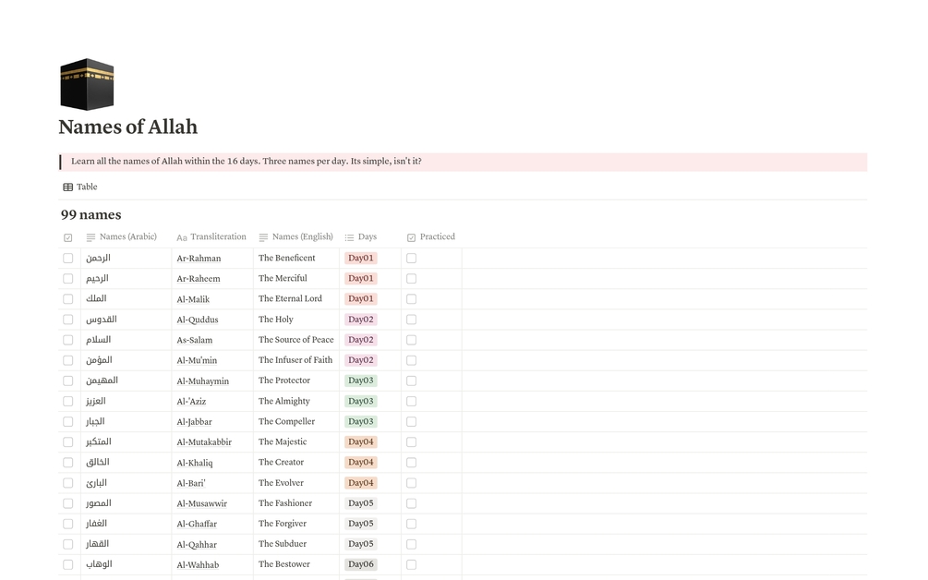Viewport: 928px width, 580px height.
Task: Click the 99 names database title
Action: 91,215
